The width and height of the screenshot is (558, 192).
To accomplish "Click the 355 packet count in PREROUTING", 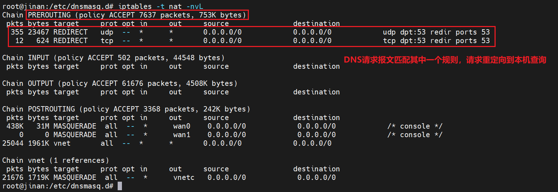I will pyautogui.click(x=17, y=32).
